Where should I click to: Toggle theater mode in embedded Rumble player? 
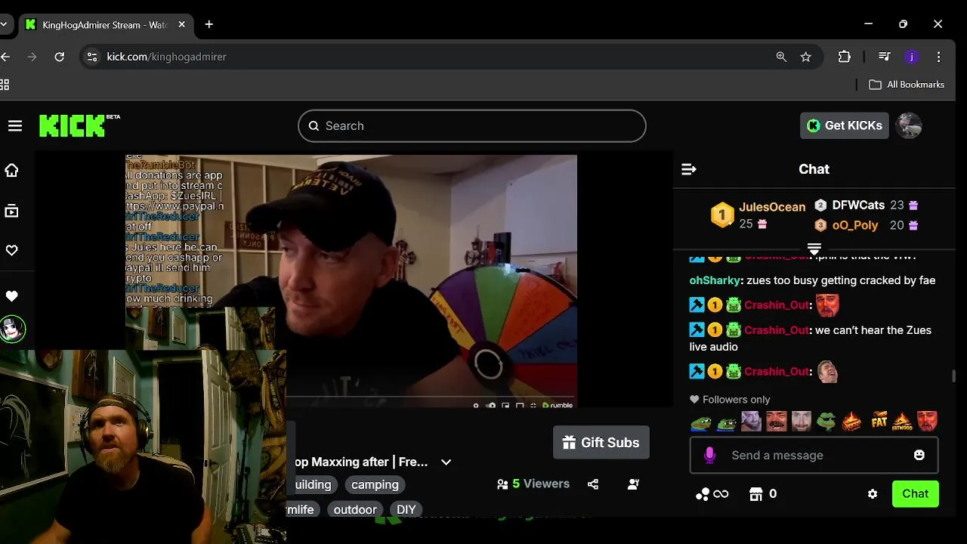pos(520,406)
